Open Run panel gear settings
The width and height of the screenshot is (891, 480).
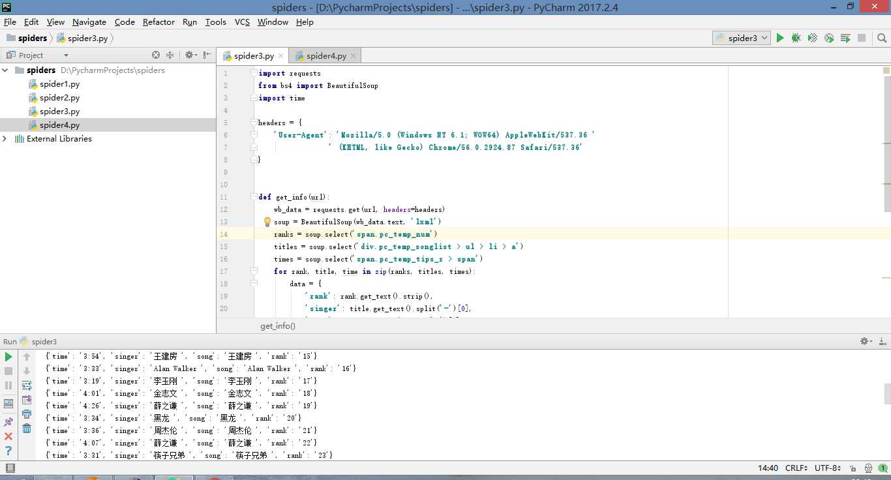coord(866,341)
